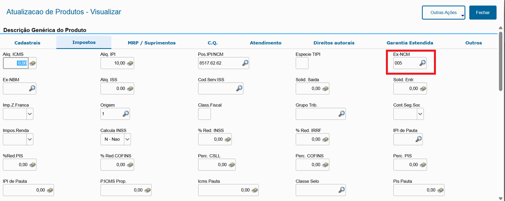Switch to Atendimento tab
Image resolution: width=505 pixels, height=201 pixels.
[266, 43]
